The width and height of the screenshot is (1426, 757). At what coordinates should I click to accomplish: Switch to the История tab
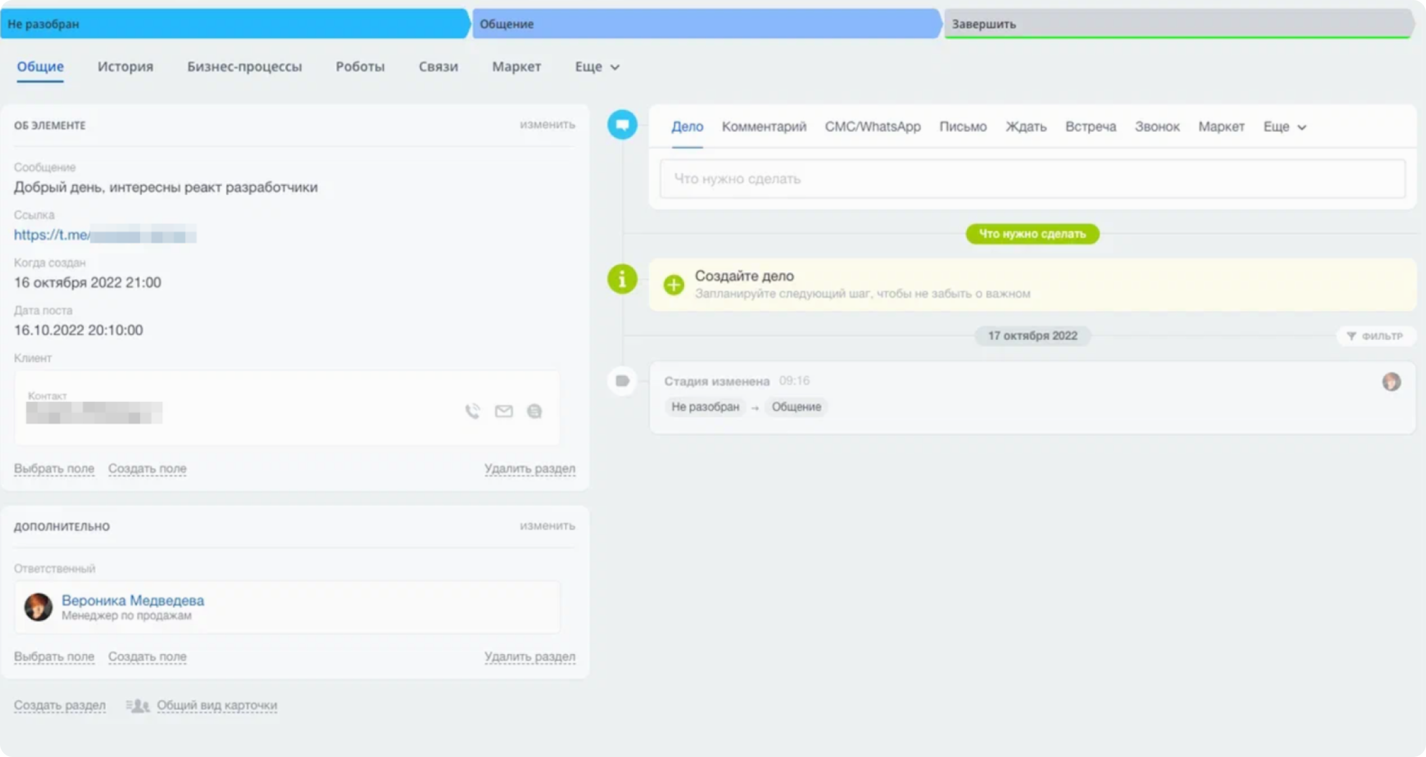(x=125, y=67)
